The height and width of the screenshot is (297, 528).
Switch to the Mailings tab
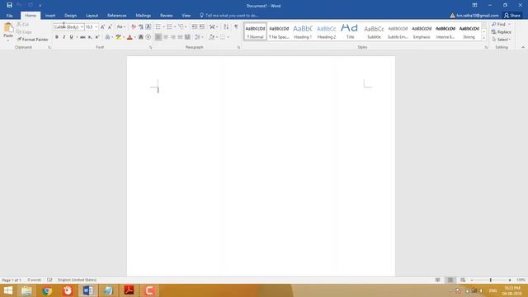pyautogui.click(x=143, y=16)
